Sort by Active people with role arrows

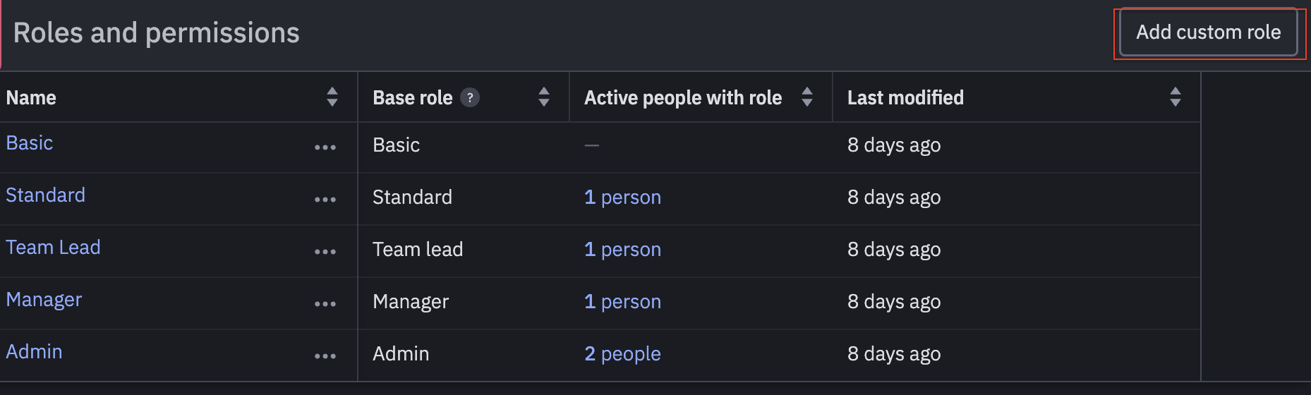[x=807, y=97]
